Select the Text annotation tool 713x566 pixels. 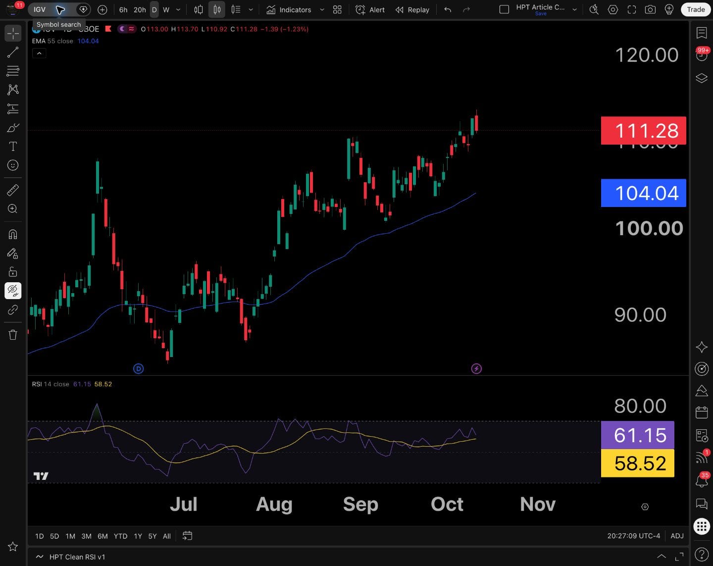click(x=13, y=146)
